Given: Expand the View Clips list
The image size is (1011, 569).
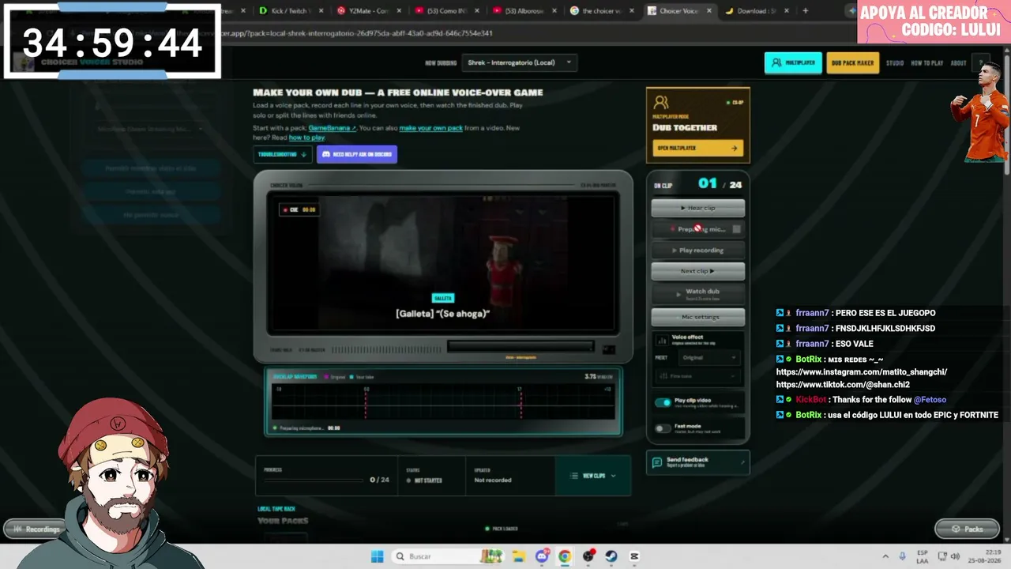Looking at the screenshot, I should [592, 476].
